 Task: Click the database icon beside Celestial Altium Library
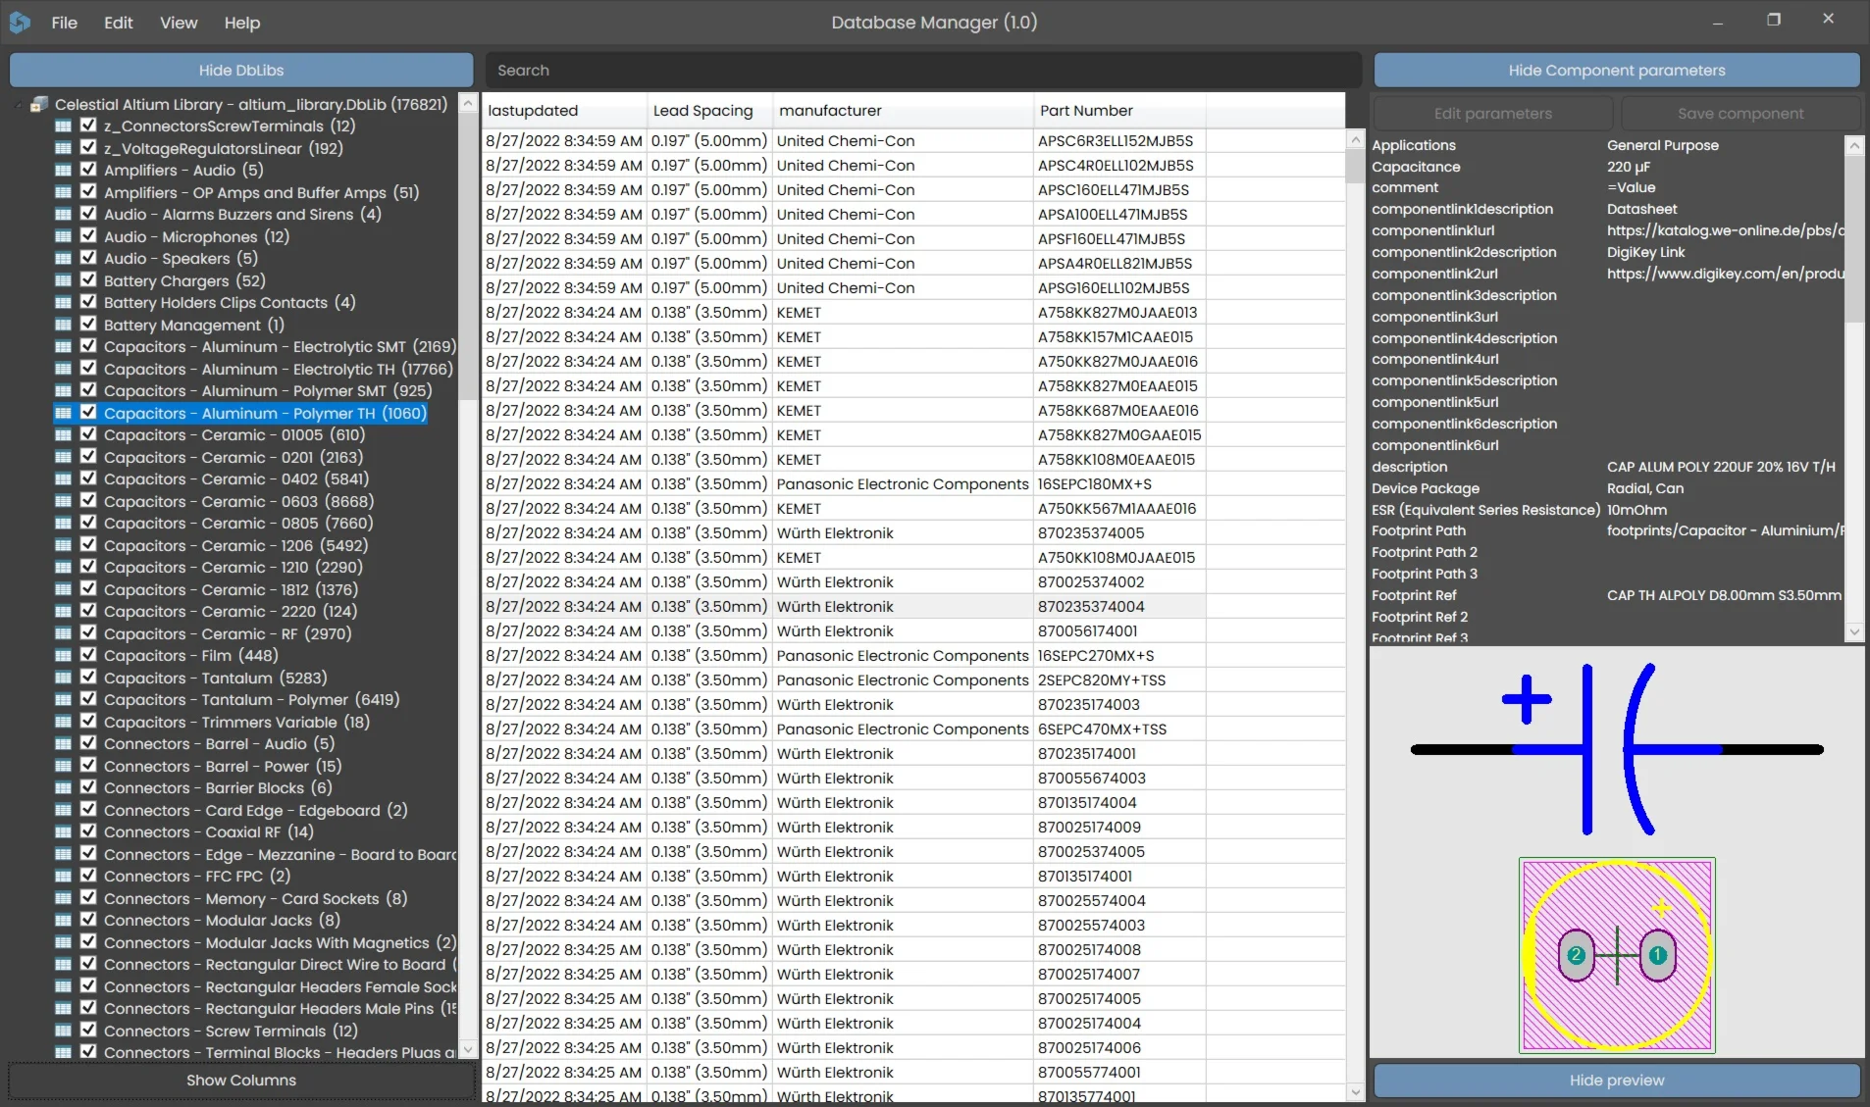click(x=39, y=104)
